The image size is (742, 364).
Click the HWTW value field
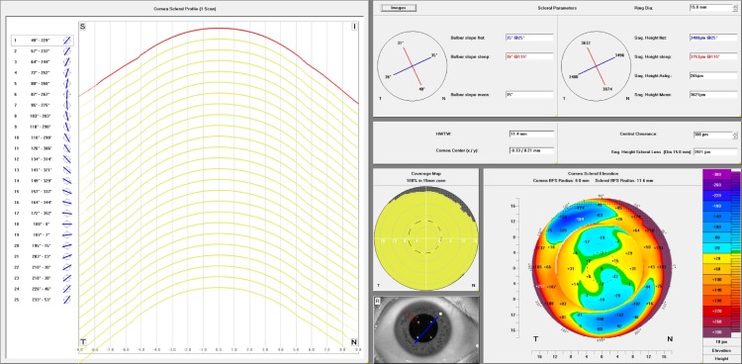click(531, 134)
